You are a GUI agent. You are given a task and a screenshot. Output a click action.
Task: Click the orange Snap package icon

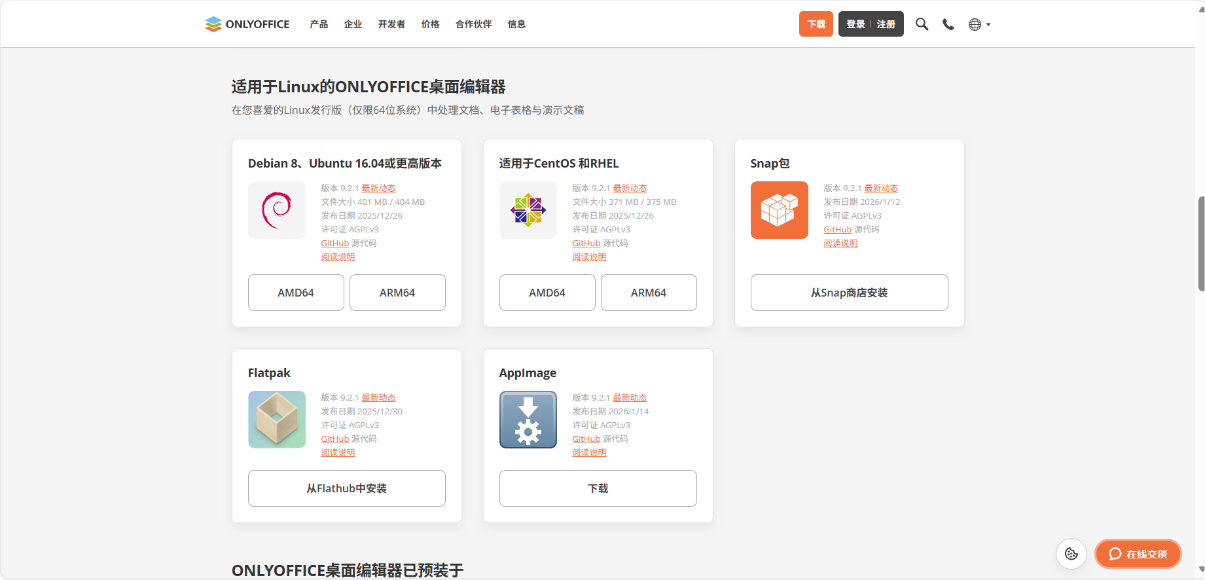coord(780,210)
